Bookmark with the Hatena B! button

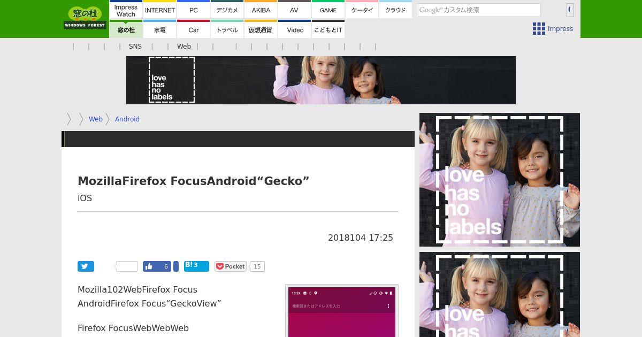pos(196,266)
